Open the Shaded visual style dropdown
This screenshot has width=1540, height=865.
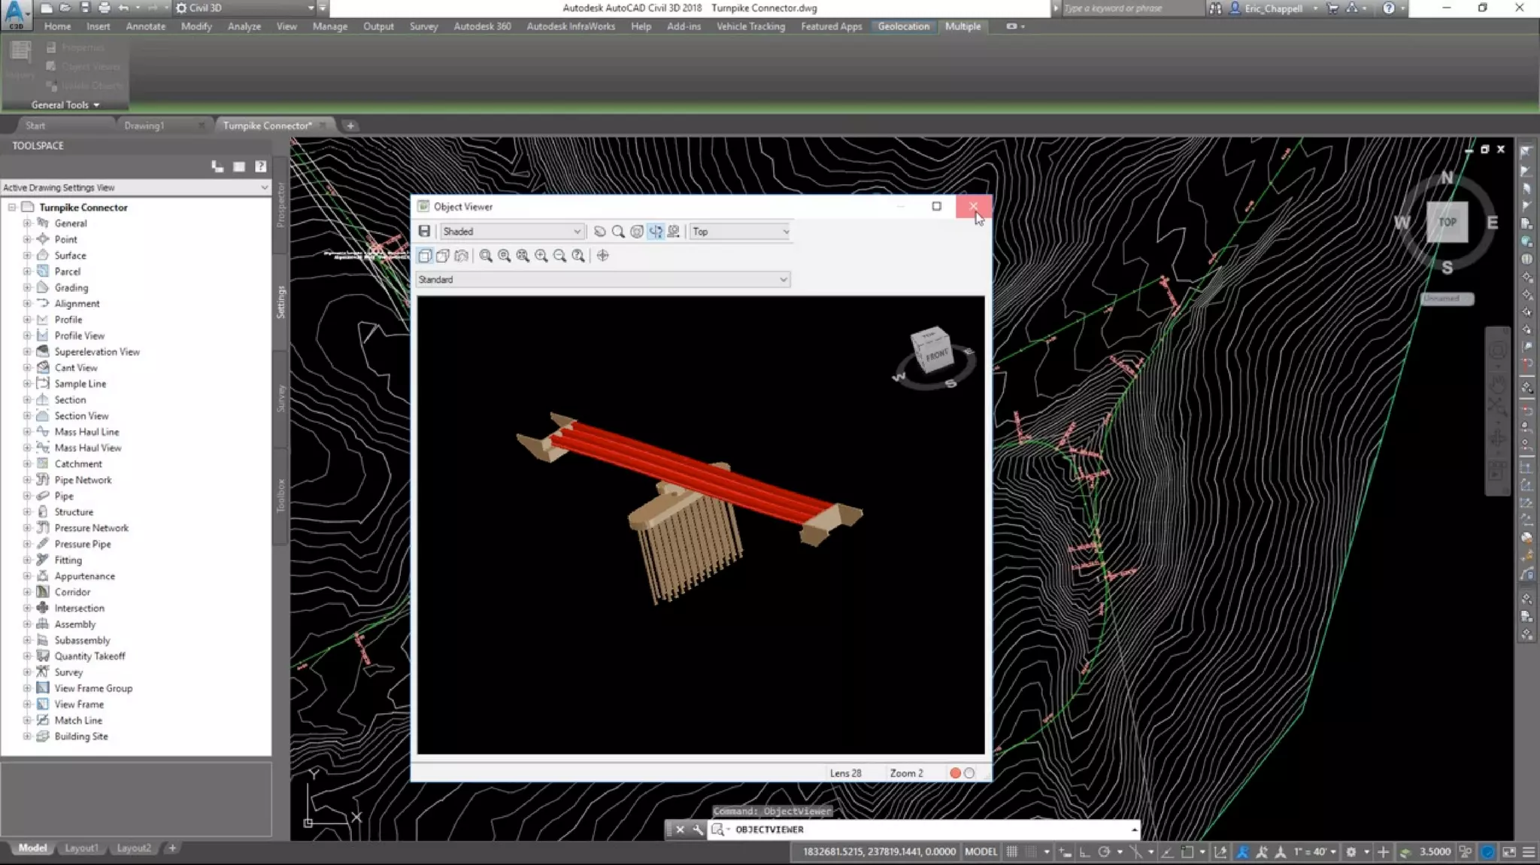511,232
